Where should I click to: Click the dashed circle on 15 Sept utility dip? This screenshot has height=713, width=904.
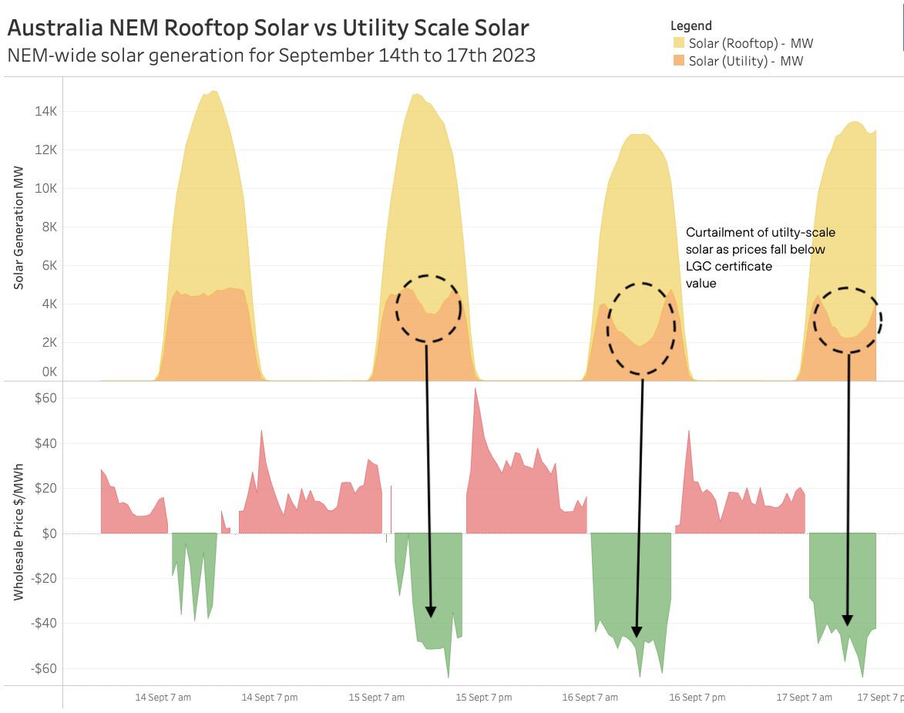(x=428, y=308)
